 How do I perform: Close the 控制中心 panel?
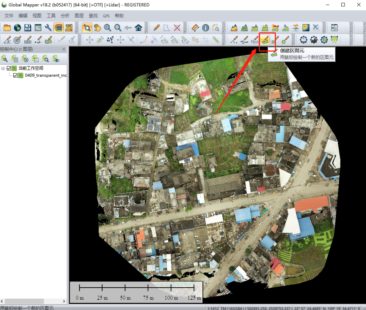tap(64, 49)
